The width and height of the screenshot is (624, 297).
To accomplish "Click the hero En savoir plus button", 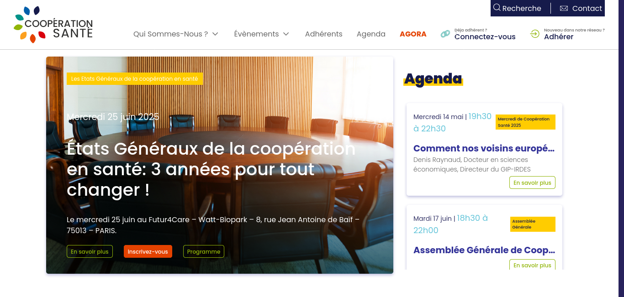I will coord(90,251).
